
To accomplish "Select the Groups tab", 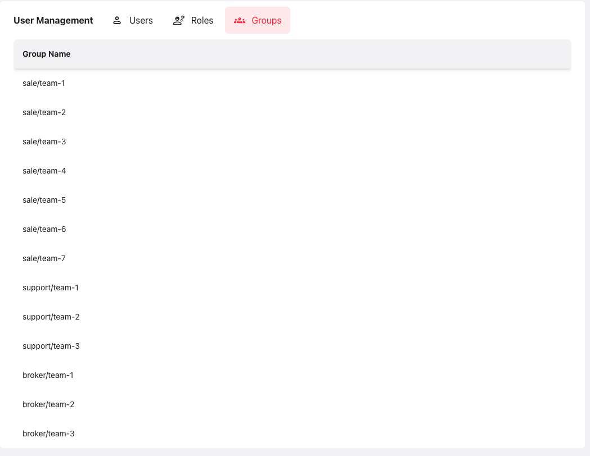I will pyautogui.click(x=258, y=20).
